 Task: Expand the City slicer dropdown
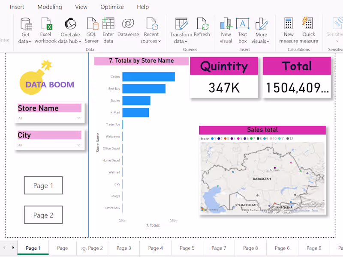point(79,145)
